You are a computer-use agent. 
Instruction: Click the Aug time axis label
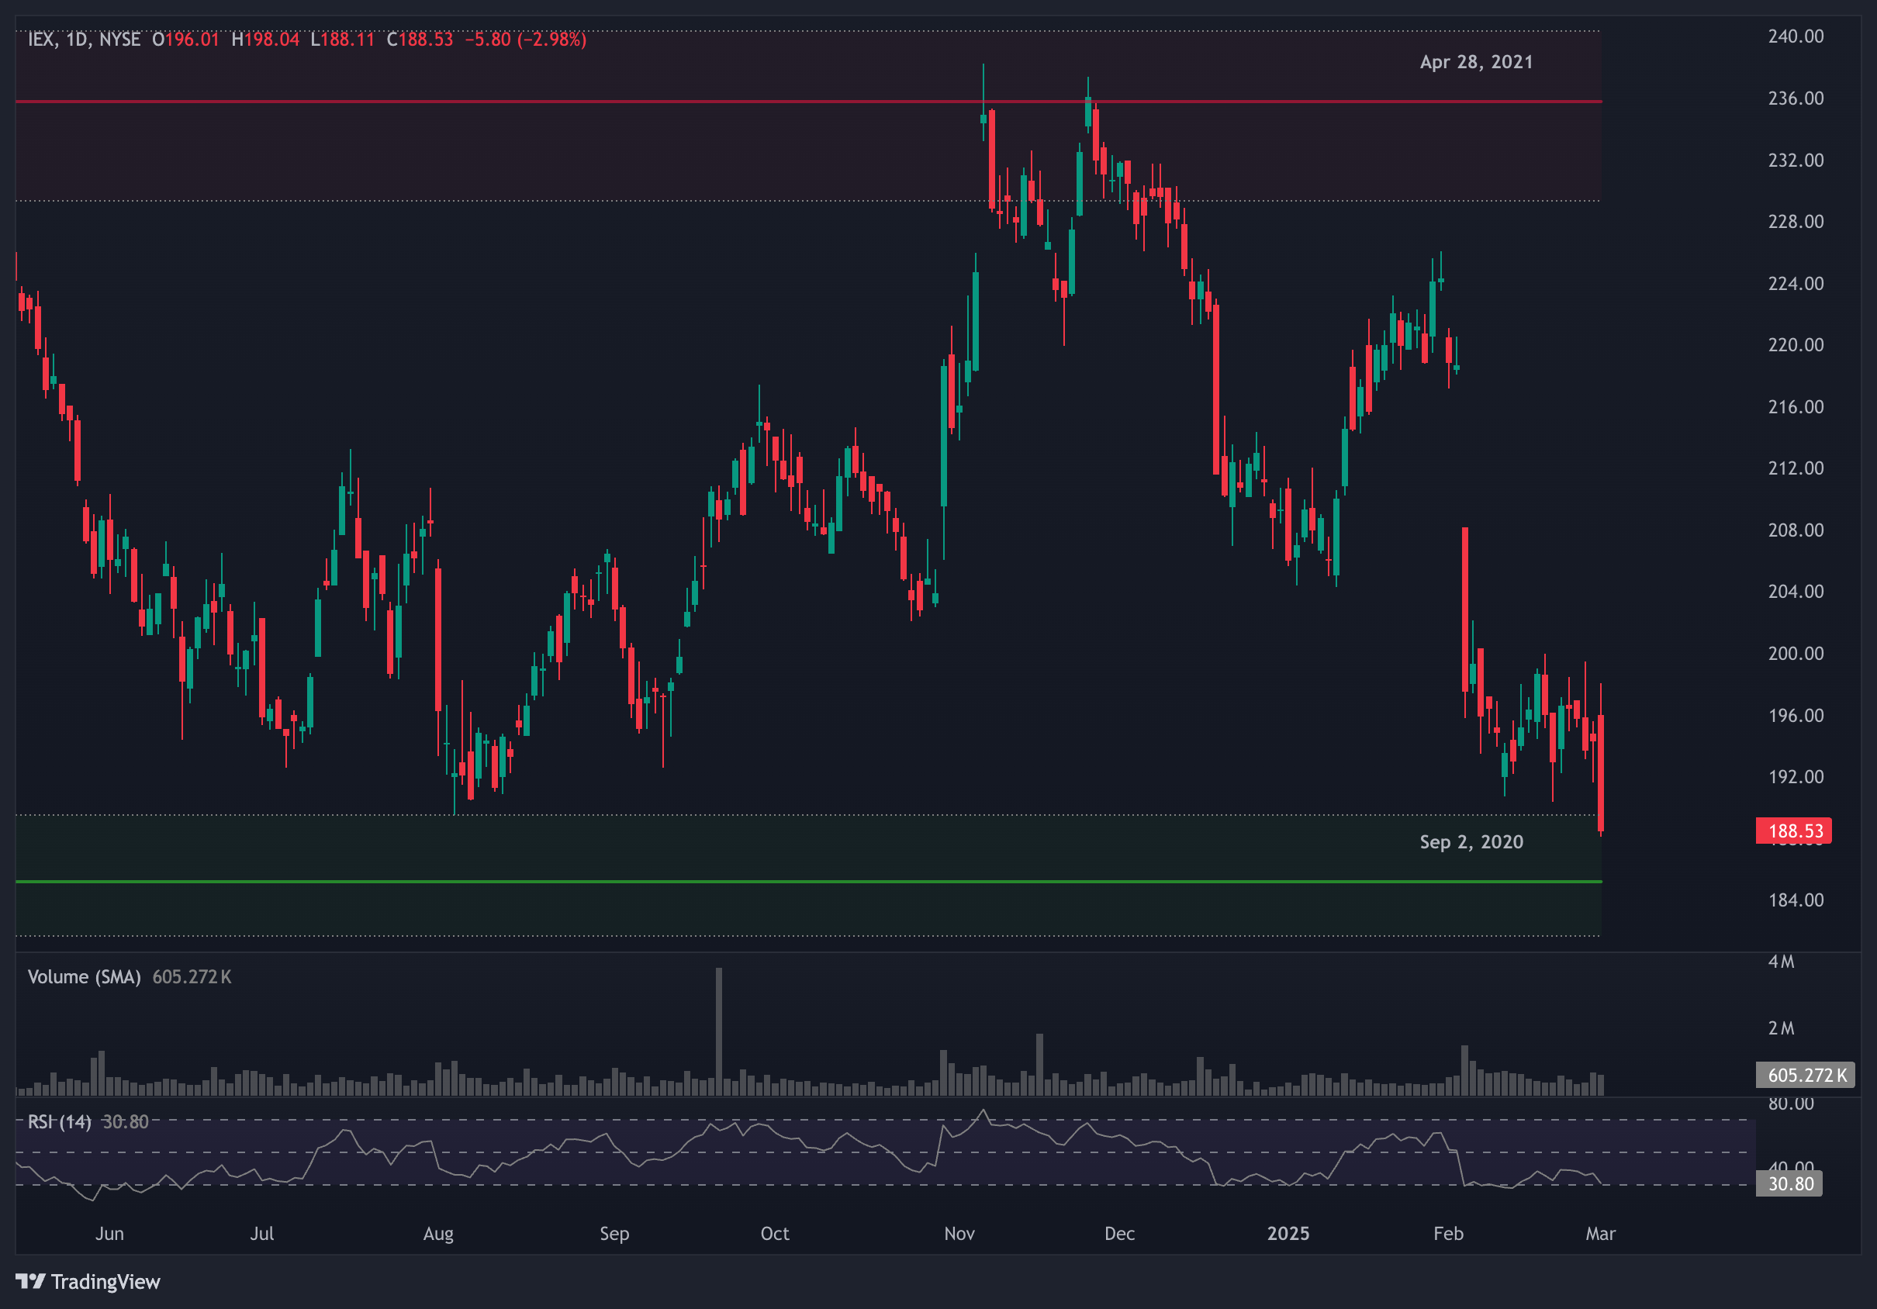pyautogui.click(x=438, y=1234)
